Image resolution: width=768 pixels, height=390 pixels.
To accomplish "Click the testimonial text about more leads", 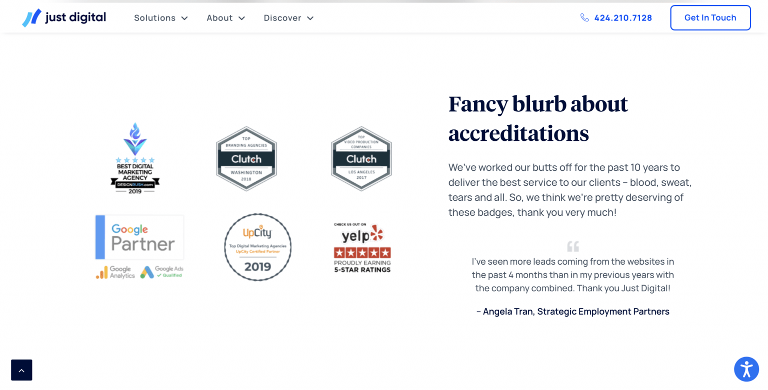I will tap(573, 275).
